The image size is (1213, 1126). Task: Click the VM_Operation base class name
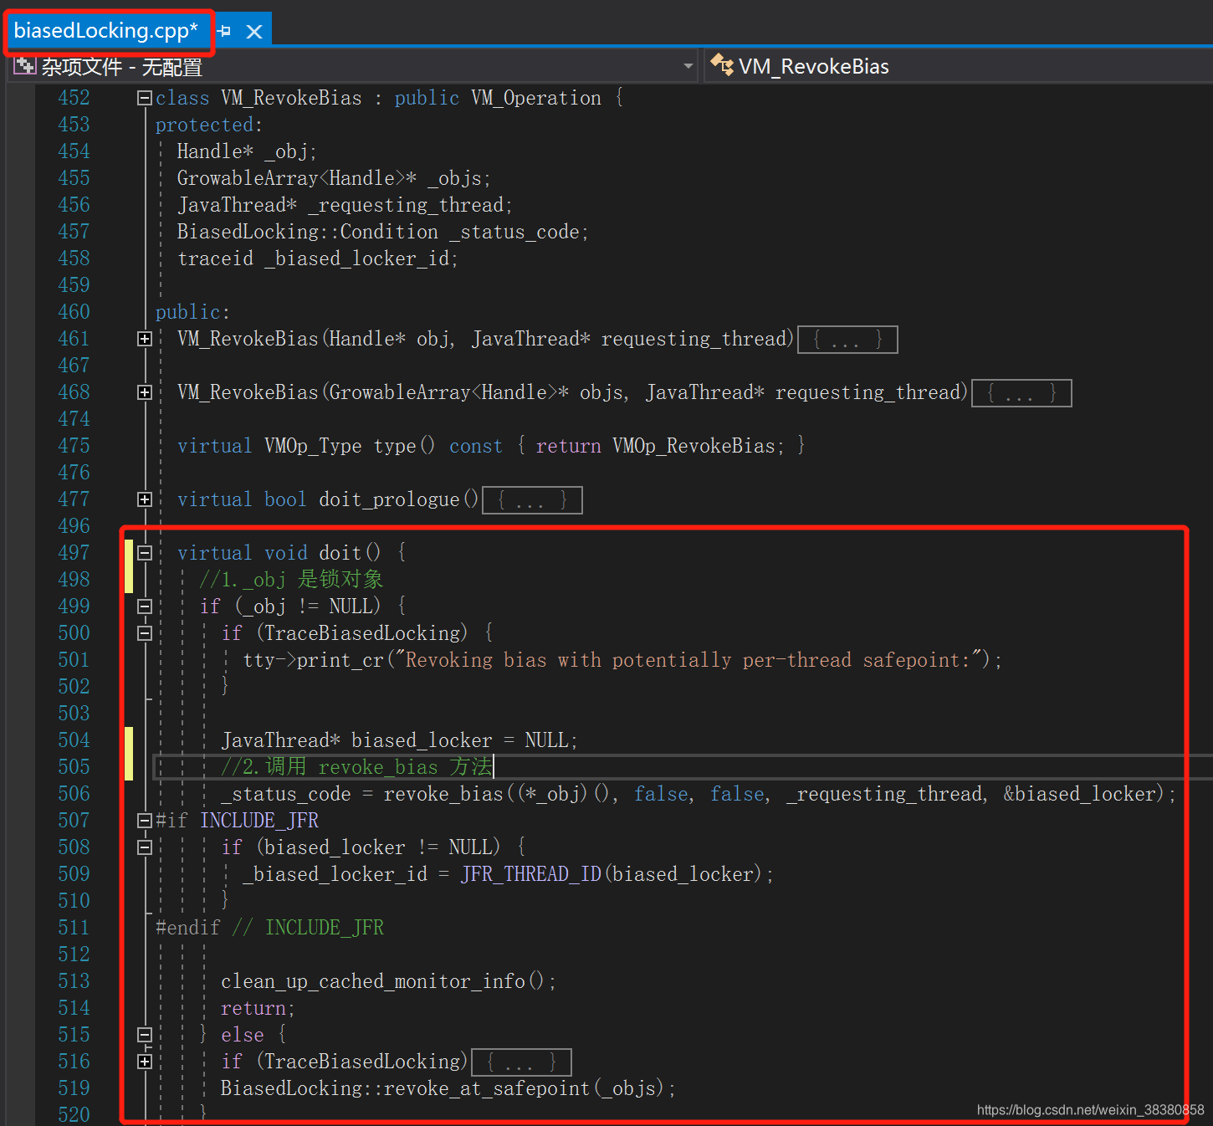[535, 98]
